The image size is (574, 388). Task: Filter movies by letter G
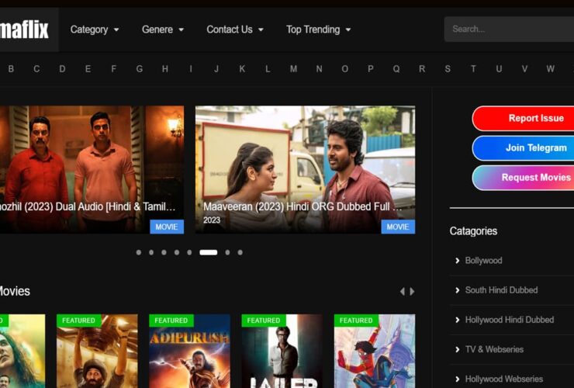tap(139, 69)
